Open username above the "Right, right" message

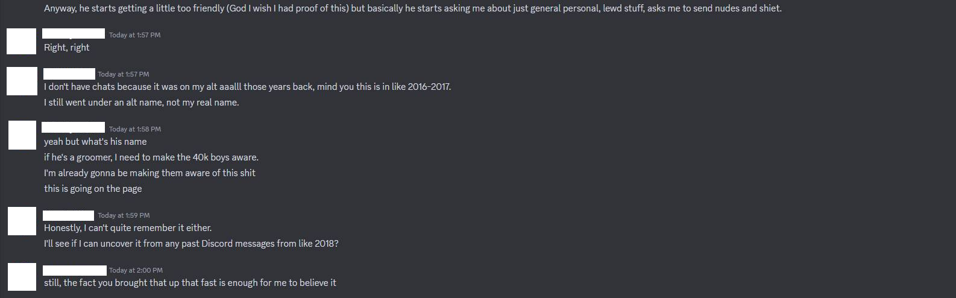74,34
